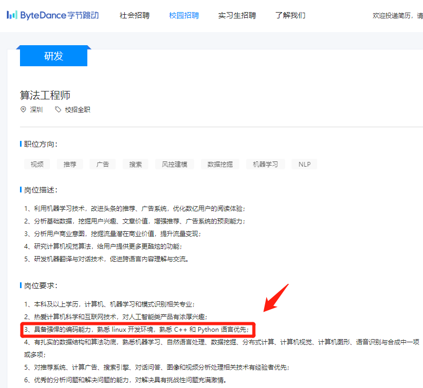Click requirement 4 about 扎实的数据结构
423x388 pixels.
click(221, 348)
